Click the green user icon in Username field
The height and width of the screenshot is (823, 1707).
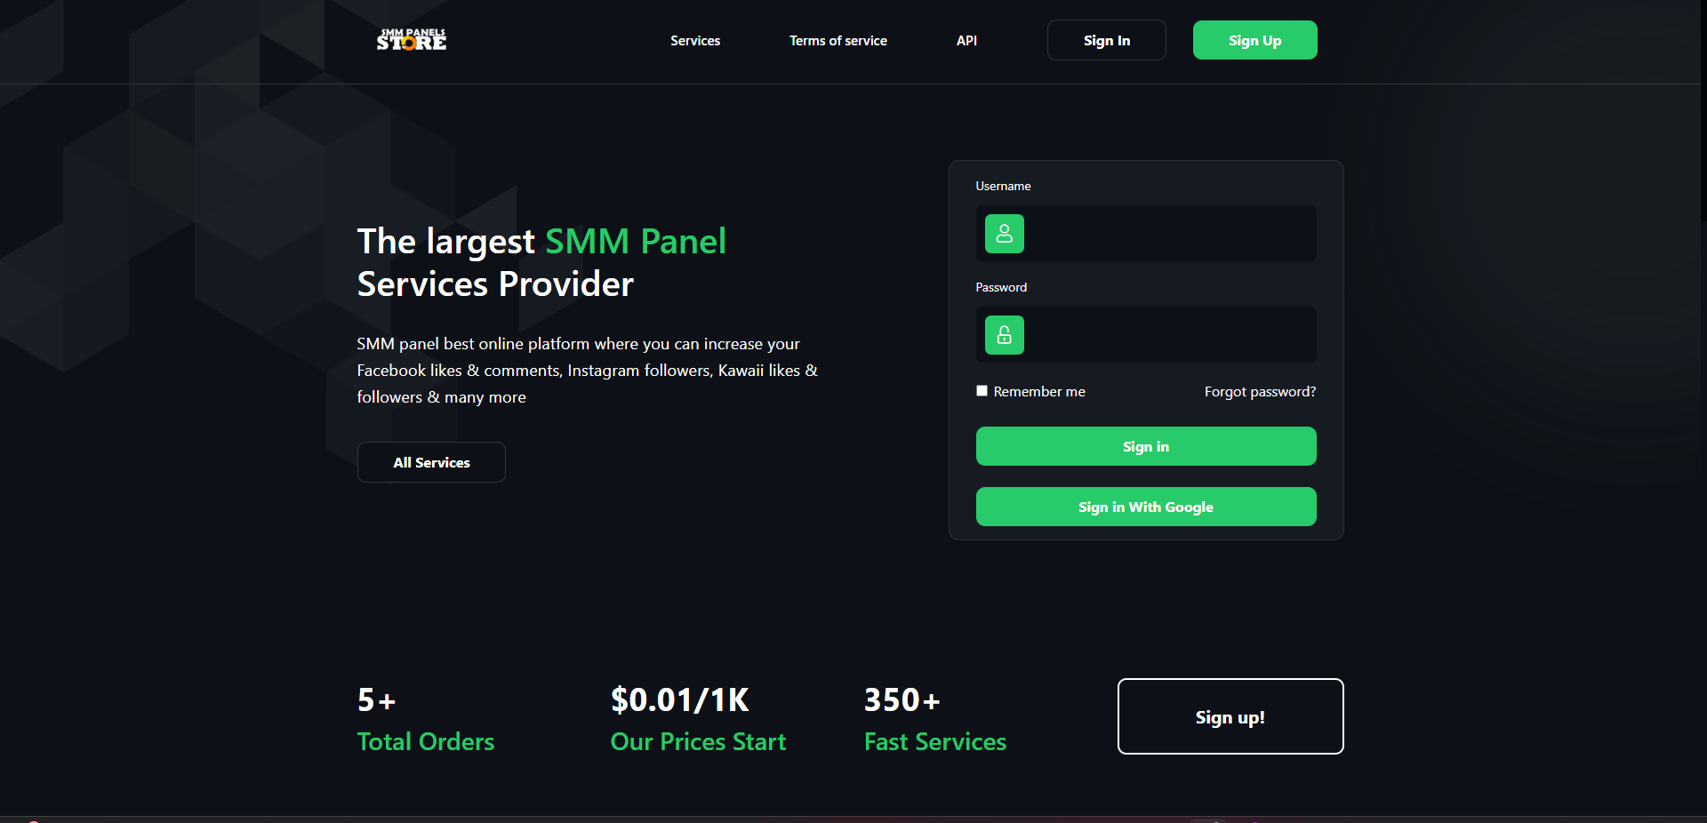pyautogui.click(x=1004, y=234)
